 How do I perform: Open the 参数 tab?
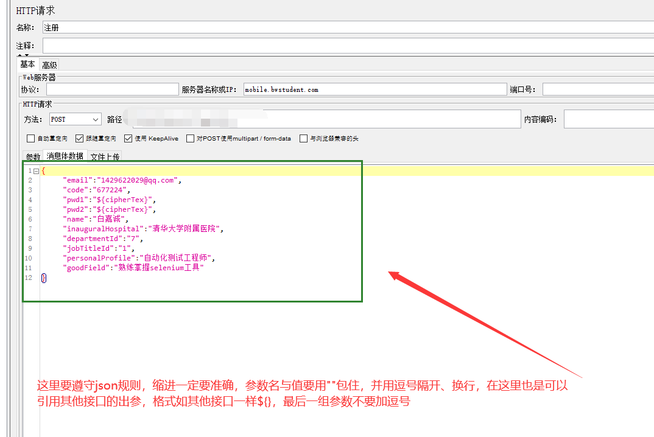32,156
